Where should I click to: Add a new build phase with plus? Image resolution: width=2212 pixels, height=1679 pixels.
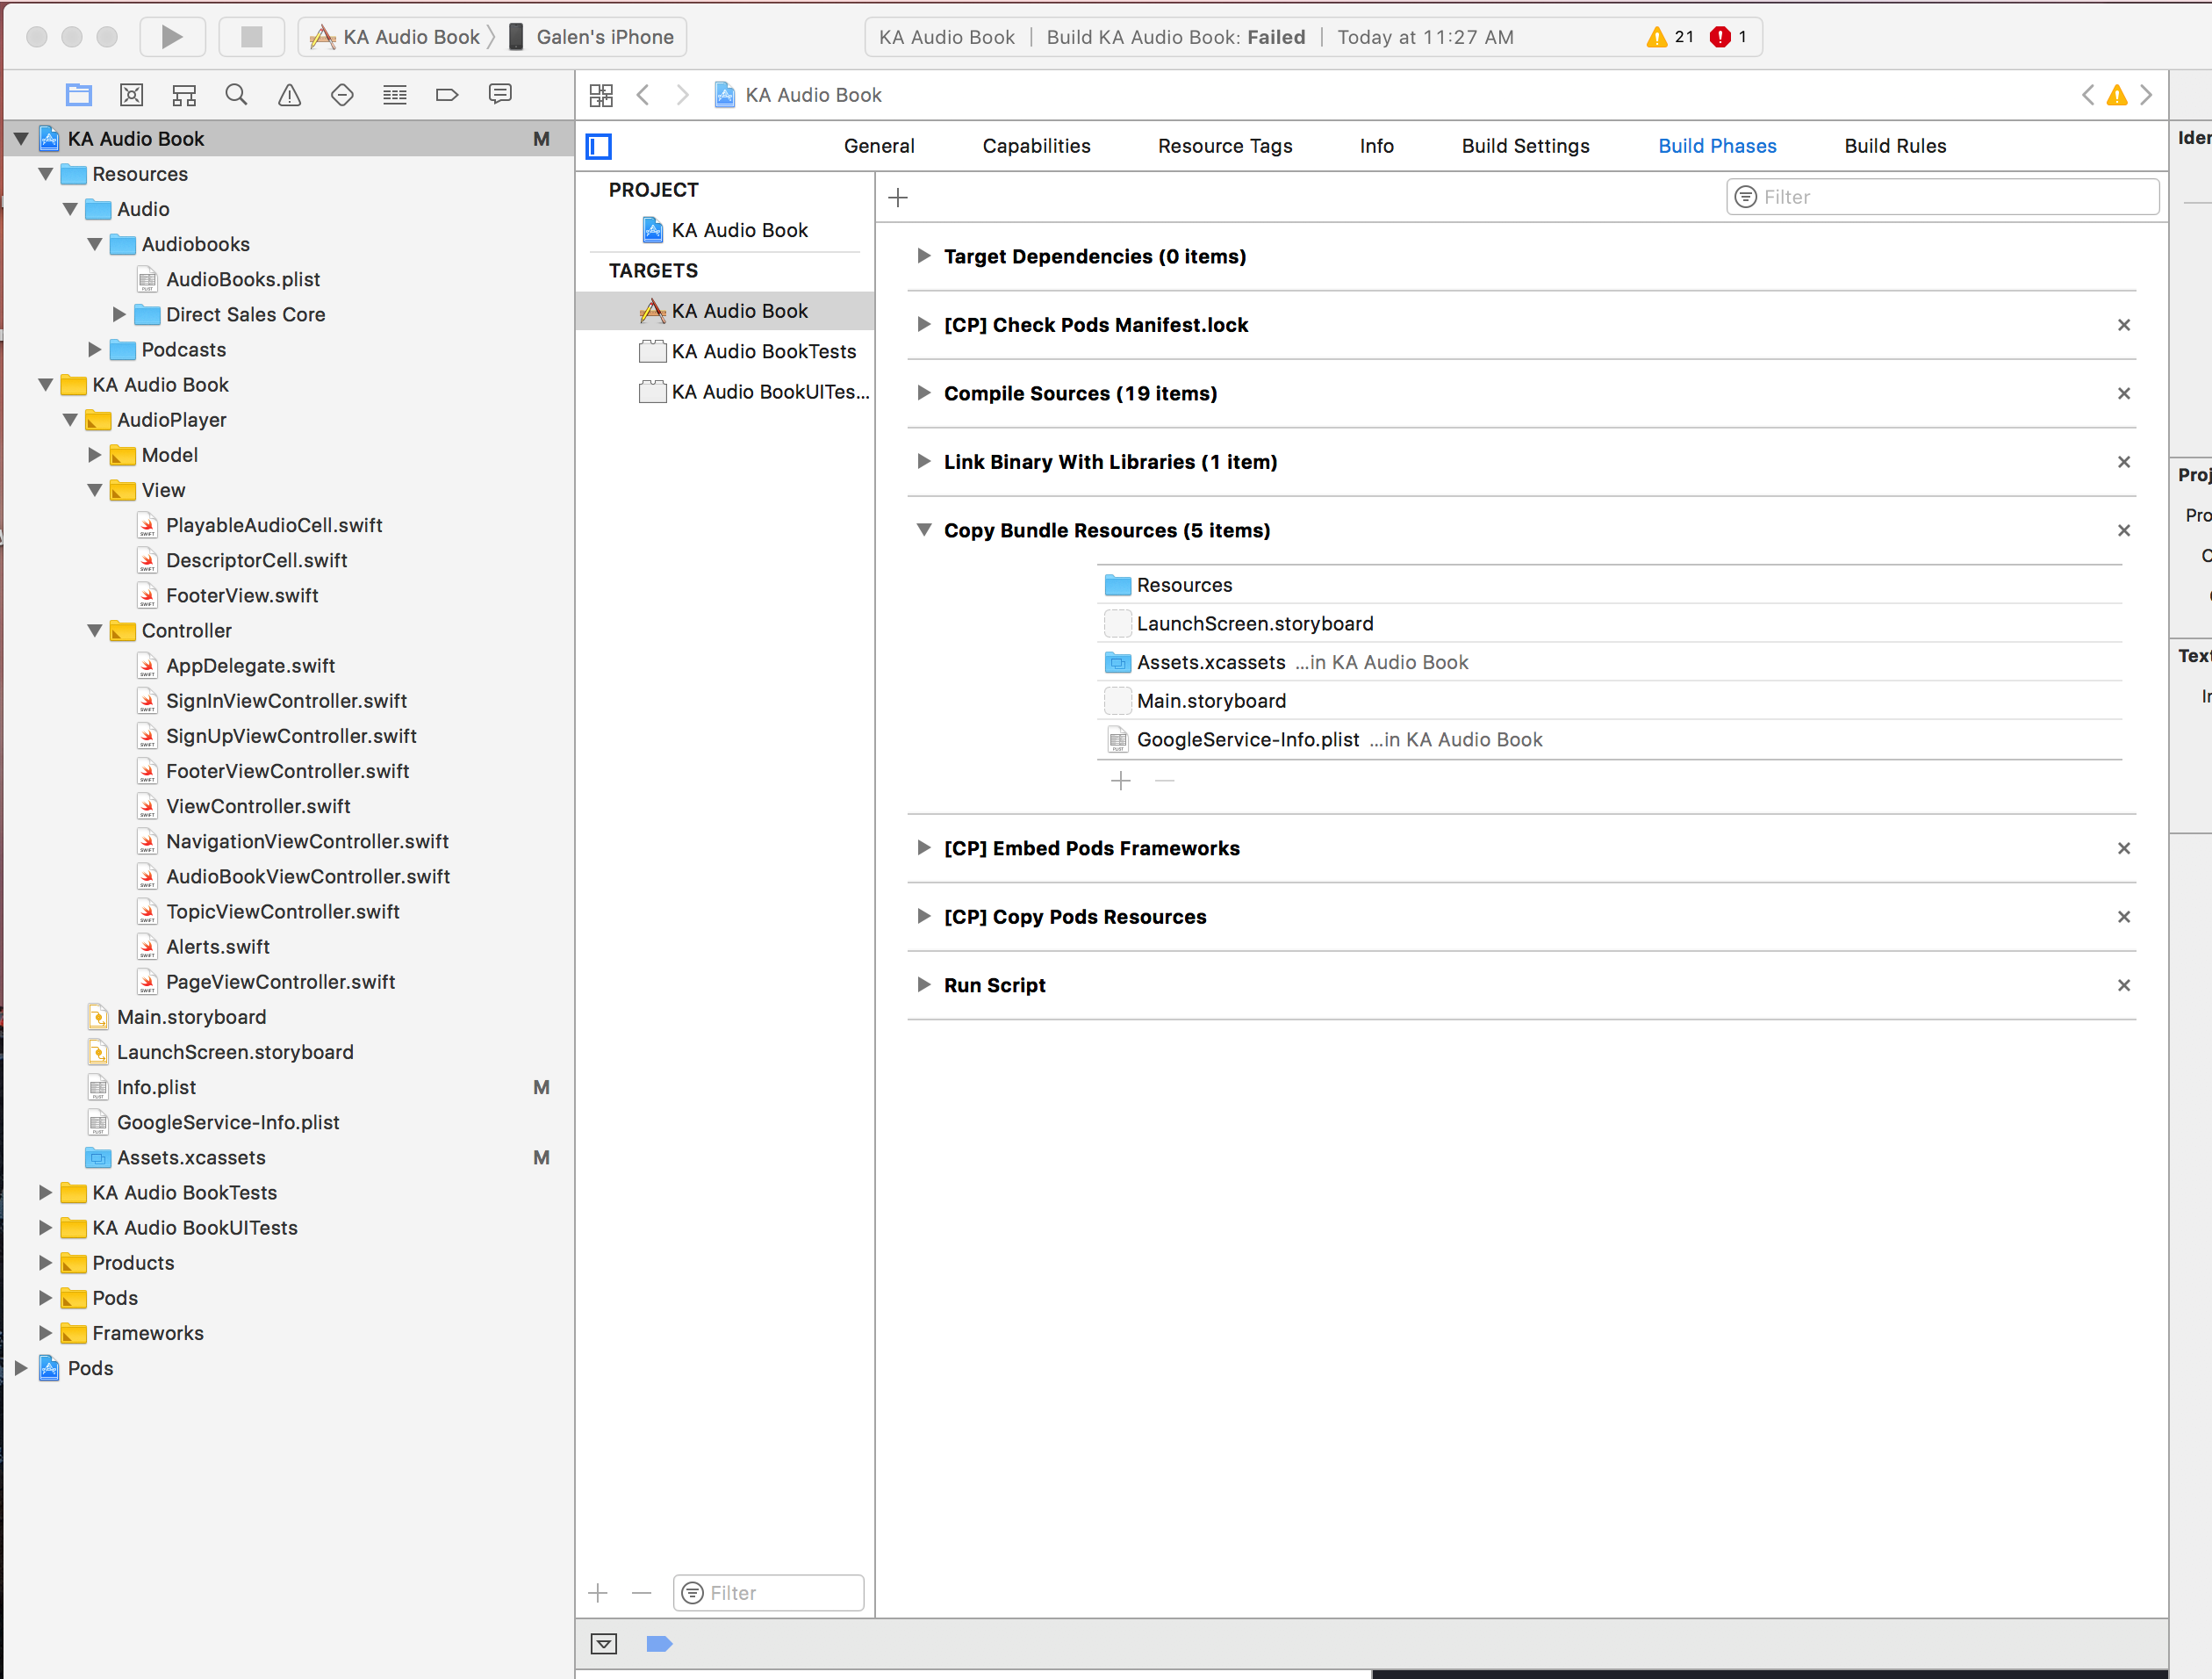tap(898, 197)
